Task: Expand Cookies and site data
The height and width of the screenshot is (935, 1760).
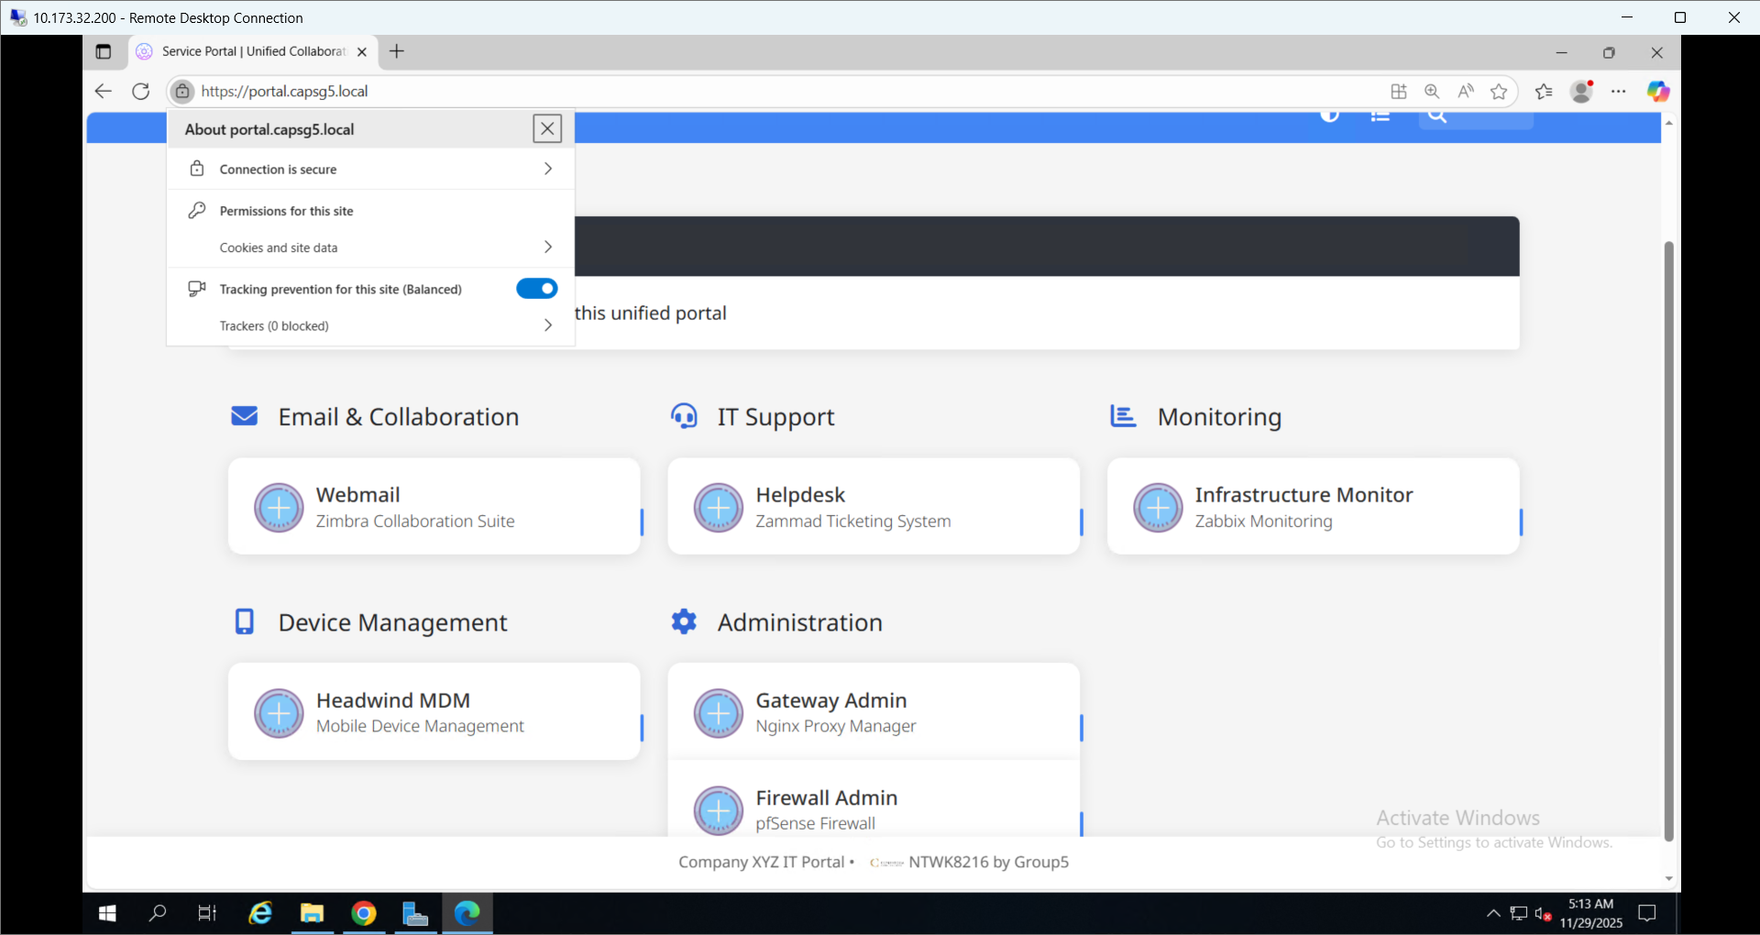Action: coord(369,247)
